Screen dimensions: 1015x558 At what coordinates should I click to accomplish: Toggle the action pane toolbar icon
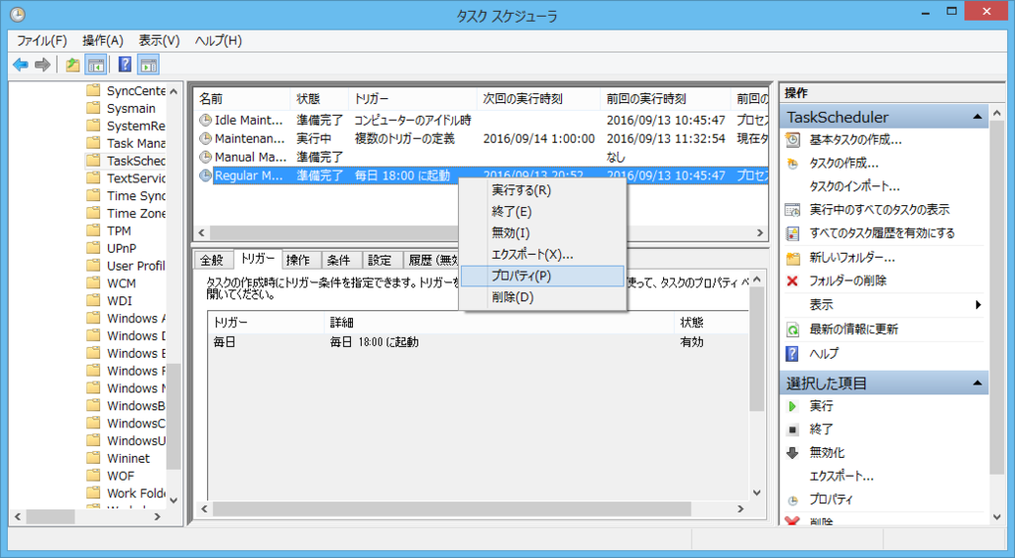(149, 64)
